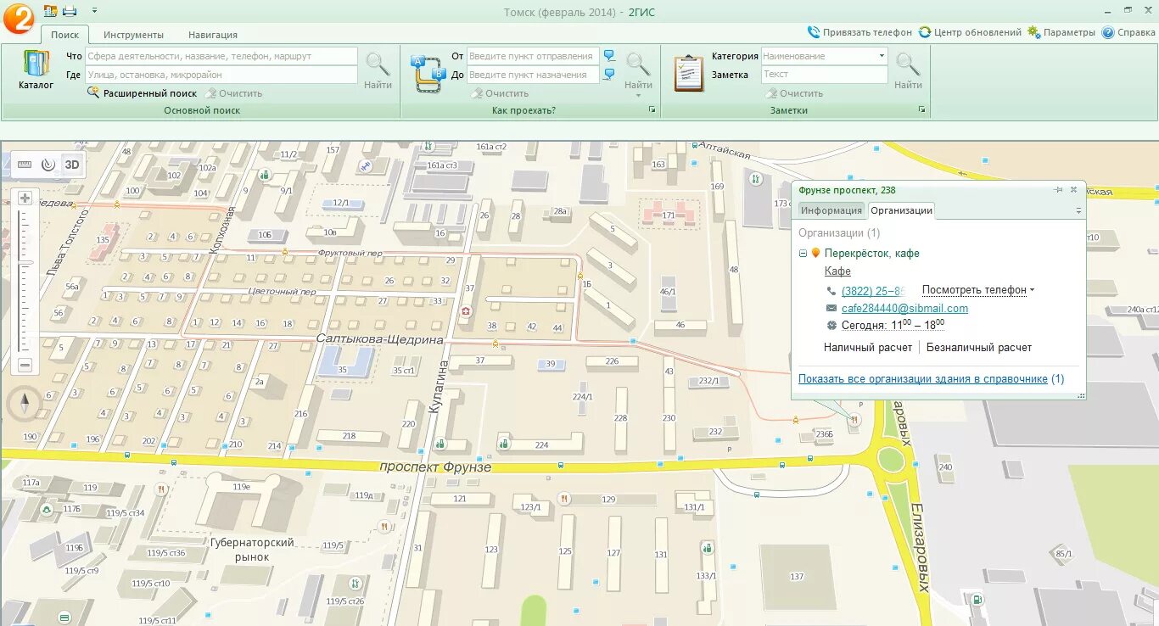The width and height of the screenshot is (1159, 626).
Task: Click the Заметка text field
Action: point(825,75)
